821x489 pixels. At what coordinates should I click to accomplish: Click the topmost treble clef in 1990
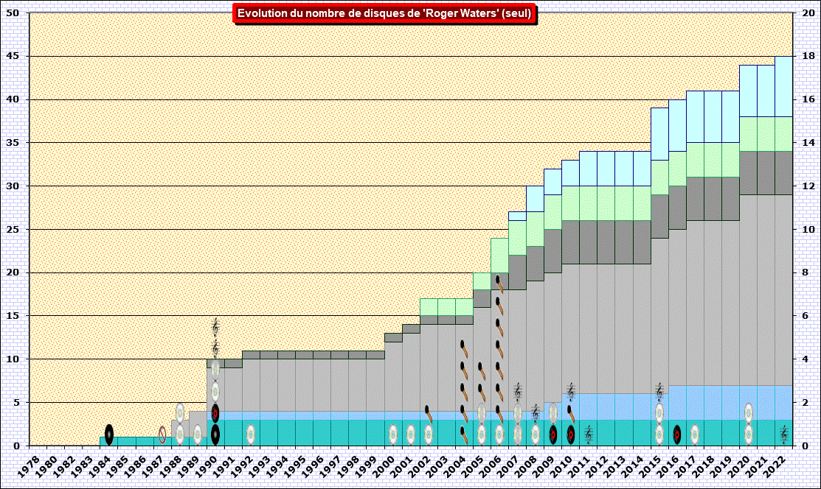tap(215, 328)
